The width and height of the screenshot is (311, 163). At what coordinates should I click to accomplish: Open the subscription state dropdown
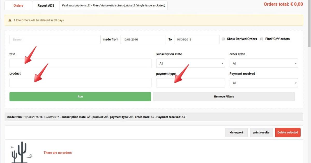190,63
